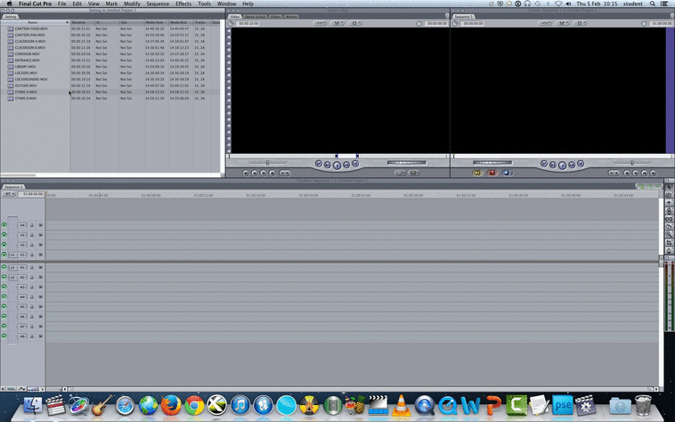
Task: Click CANTEEN FOOD.MOV clip icon
Action: click(x=11, y=28)
